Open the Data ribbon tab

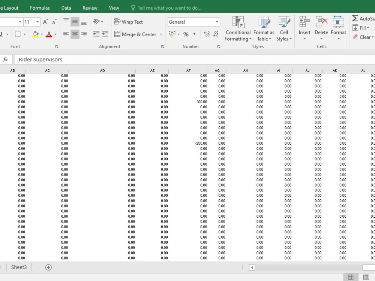(66, 8)
